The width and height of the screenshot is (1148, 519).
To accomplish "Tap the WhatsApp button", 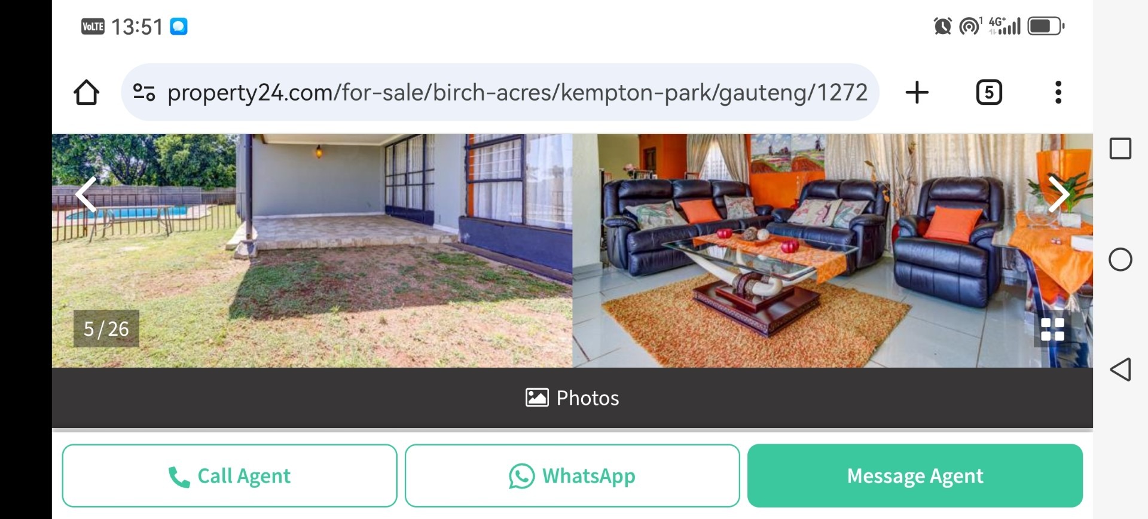I will point(572,476).
